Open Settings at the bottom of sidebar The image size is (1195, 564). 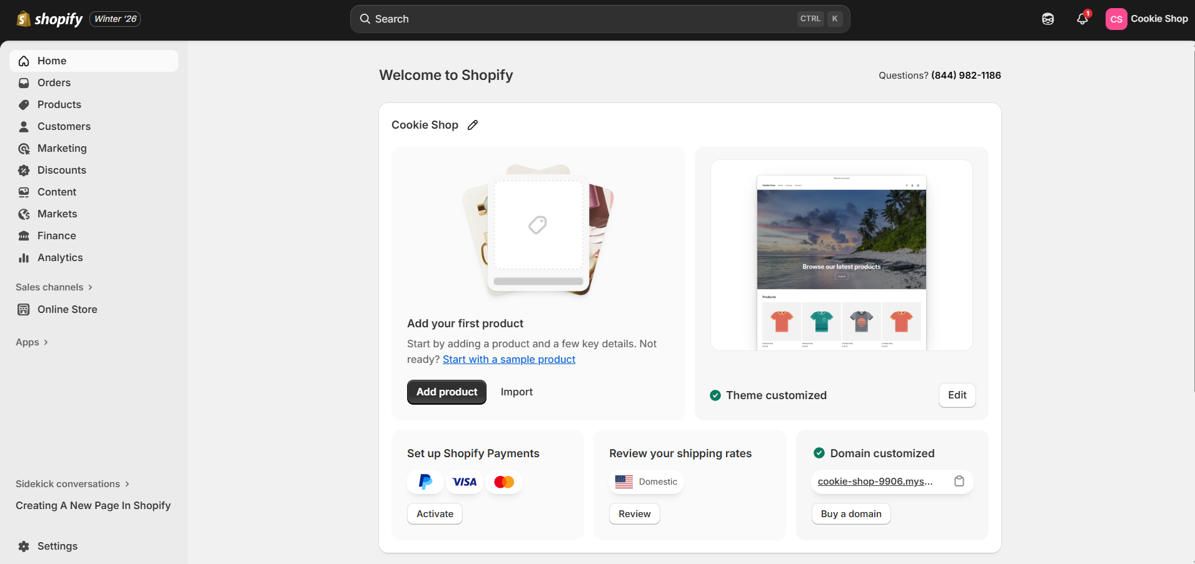point(57,546)
